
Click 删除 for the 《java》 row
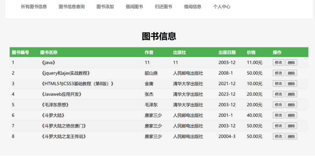tap(291, 62)
